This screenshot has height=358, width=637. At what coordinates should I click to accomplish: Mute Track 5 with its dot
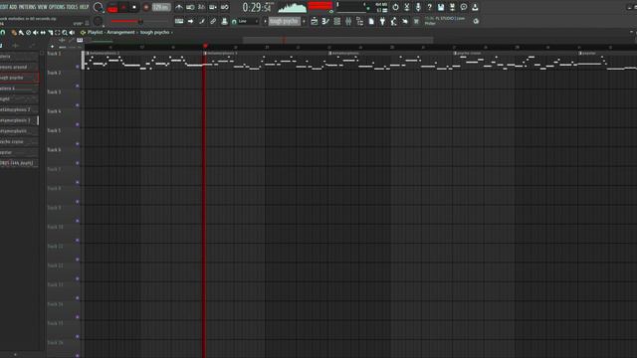[78, 143]
